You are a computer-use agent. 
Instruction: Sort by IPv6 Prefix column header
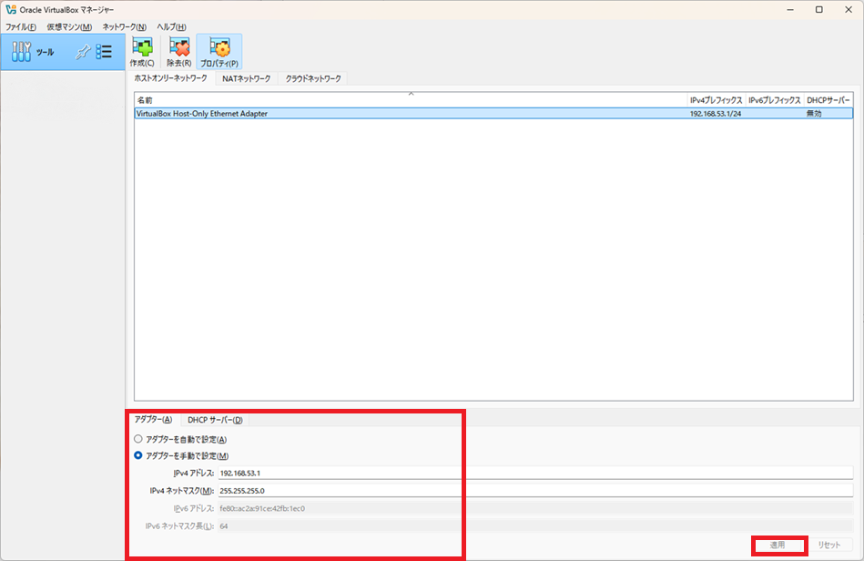pyautogui.click(x=774, y=100)
